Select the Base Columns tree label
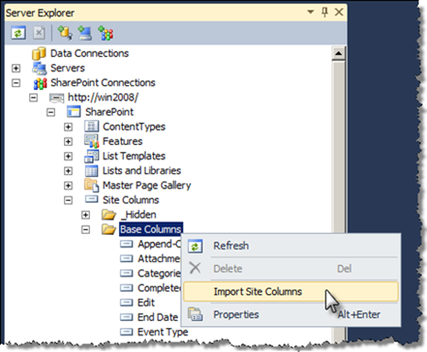Image resolution: width=427 pixels, height=352 pixels. pyautogui.click(x=151, y=229)
